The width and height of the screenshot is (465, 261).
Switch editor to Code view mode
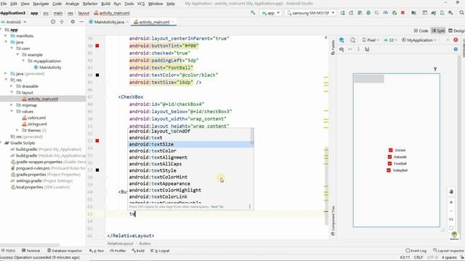coord(421,30)
